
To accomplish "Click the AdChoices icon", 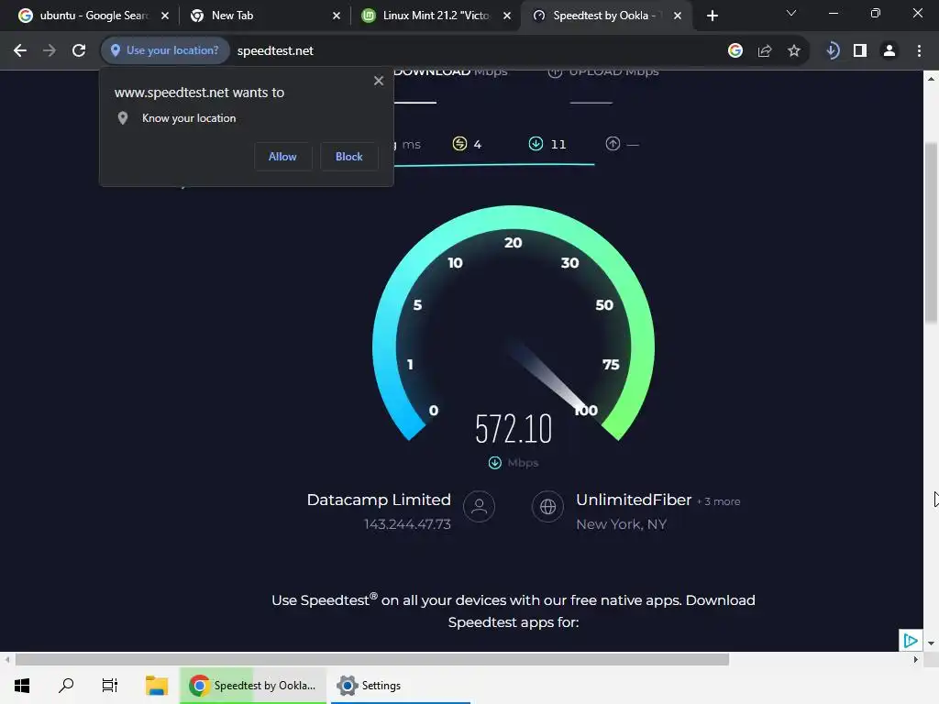I will pos(911,641).
